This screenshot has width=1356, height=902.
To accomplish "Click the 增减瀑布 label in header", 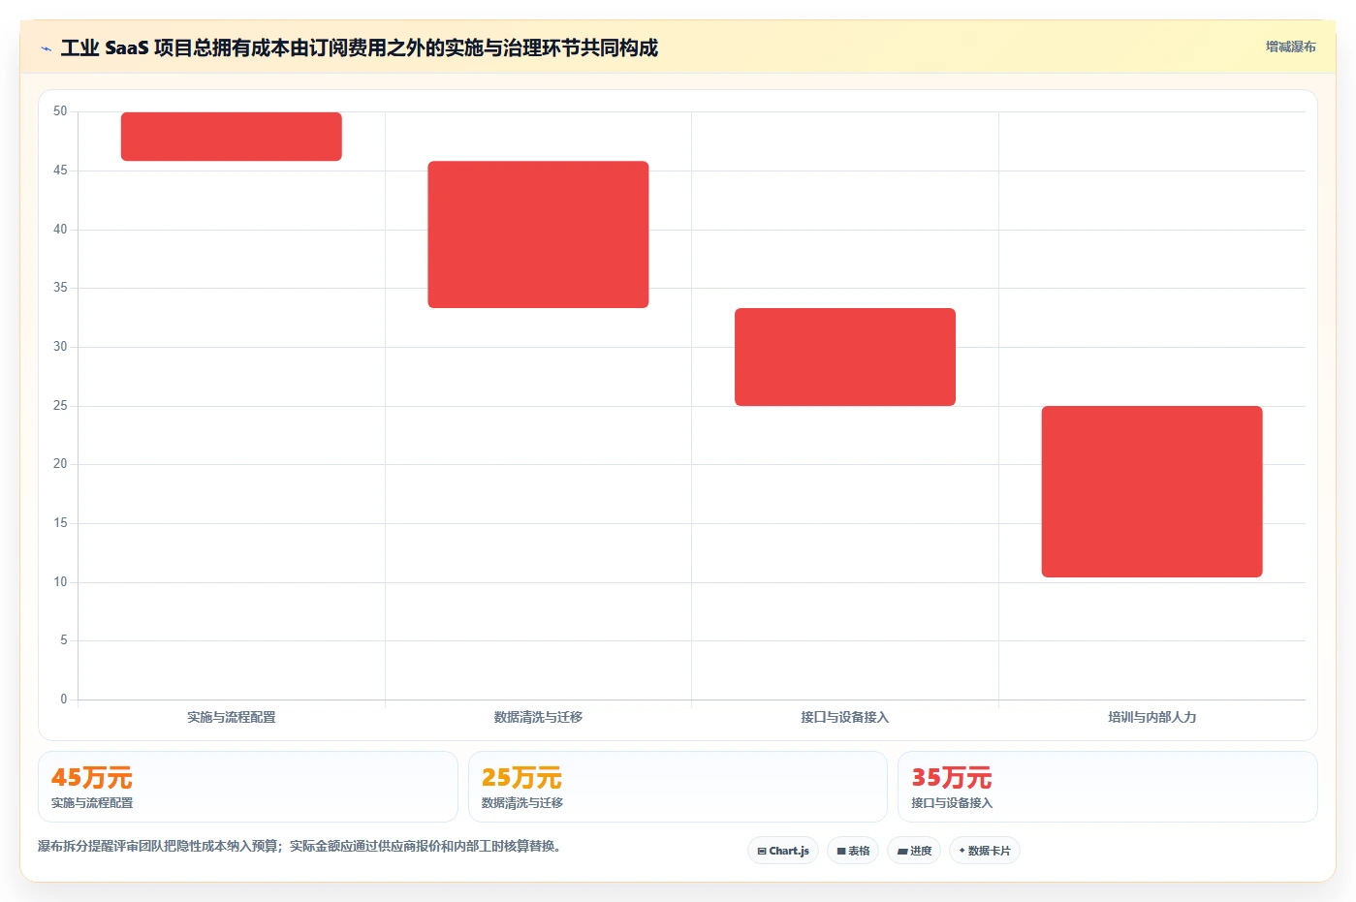I will [x=1290, y=47].
